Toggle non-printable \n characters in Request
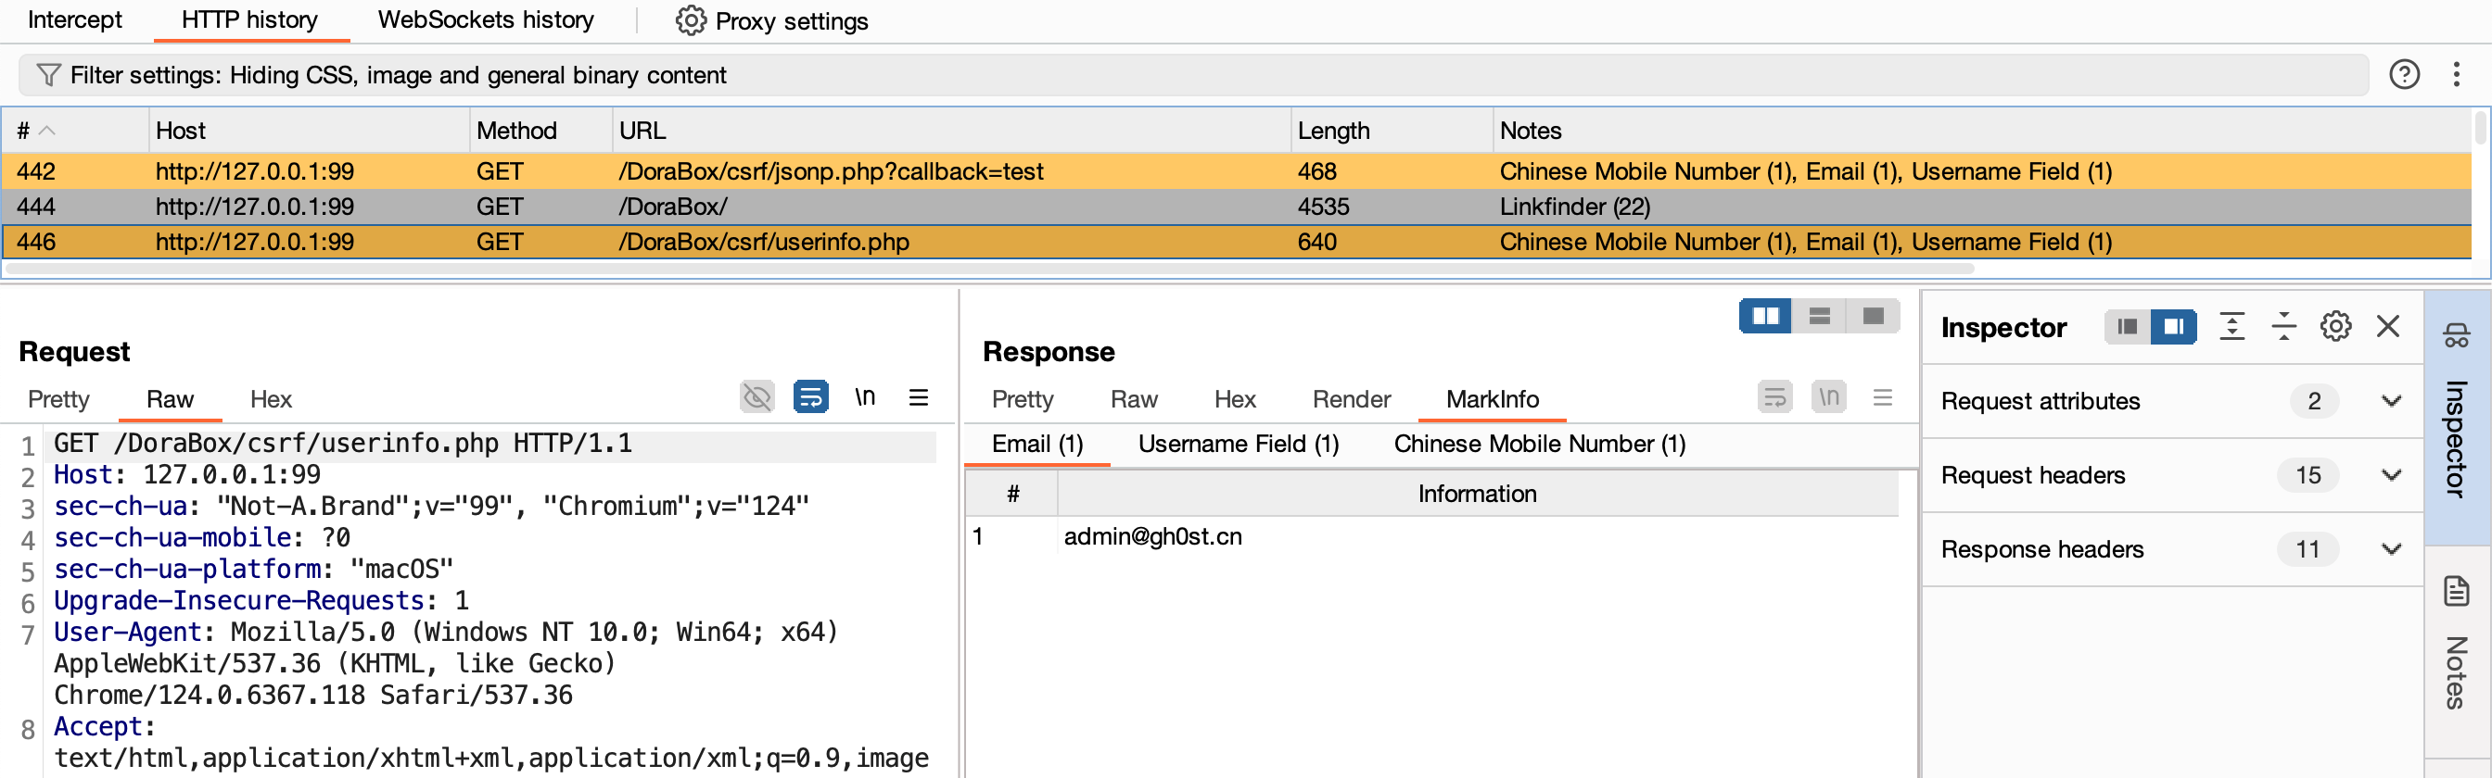 click(865, 397)
